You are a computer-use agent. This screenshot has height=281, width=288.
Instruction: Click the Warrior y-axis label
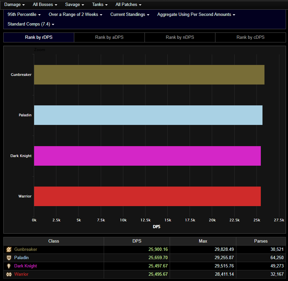(25, 196)
